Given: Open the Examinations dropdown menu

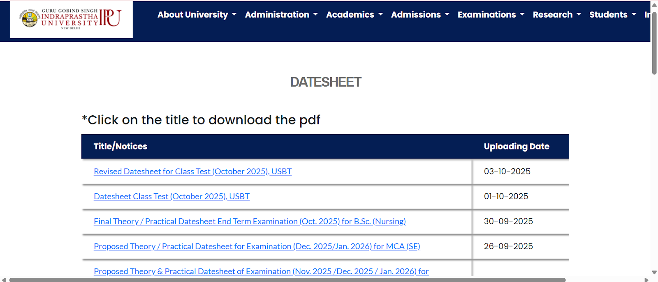Looking at the screenshot, I should click(x=487, y=15).
